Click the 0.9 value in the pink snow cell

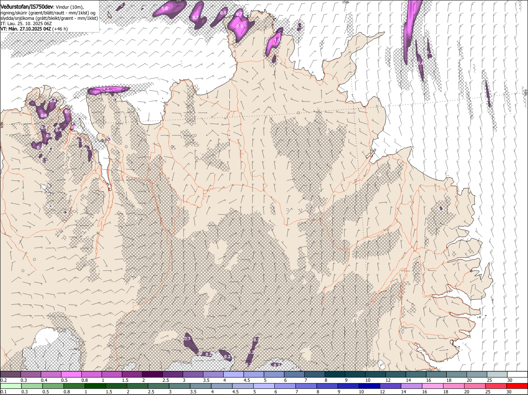pyautogui.click(x=239, y=26)
